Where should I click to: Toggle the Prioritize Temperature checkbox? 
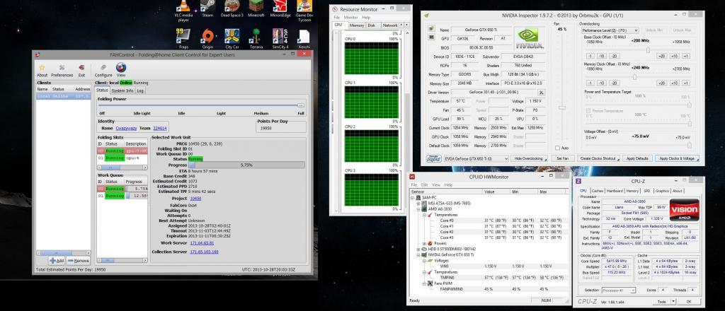(x=588, y=111)
